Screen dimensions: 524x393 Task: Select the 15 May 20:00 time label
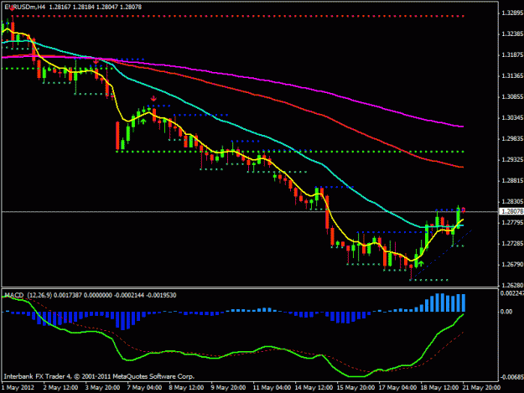pyautogui.click(x=355, y=388)
